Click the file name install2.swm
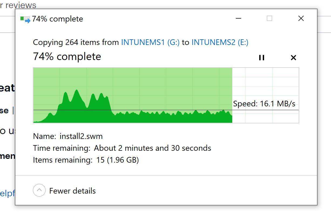The width and height of the screenshot is (331, 217). pyautogui.click(x=81, y=136)
